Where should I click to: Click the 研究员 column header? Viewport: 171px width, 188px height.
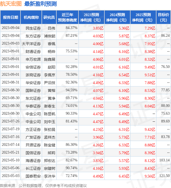point(49,17)
